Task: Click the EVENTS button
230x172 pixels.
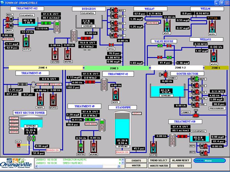Action: 136,161
